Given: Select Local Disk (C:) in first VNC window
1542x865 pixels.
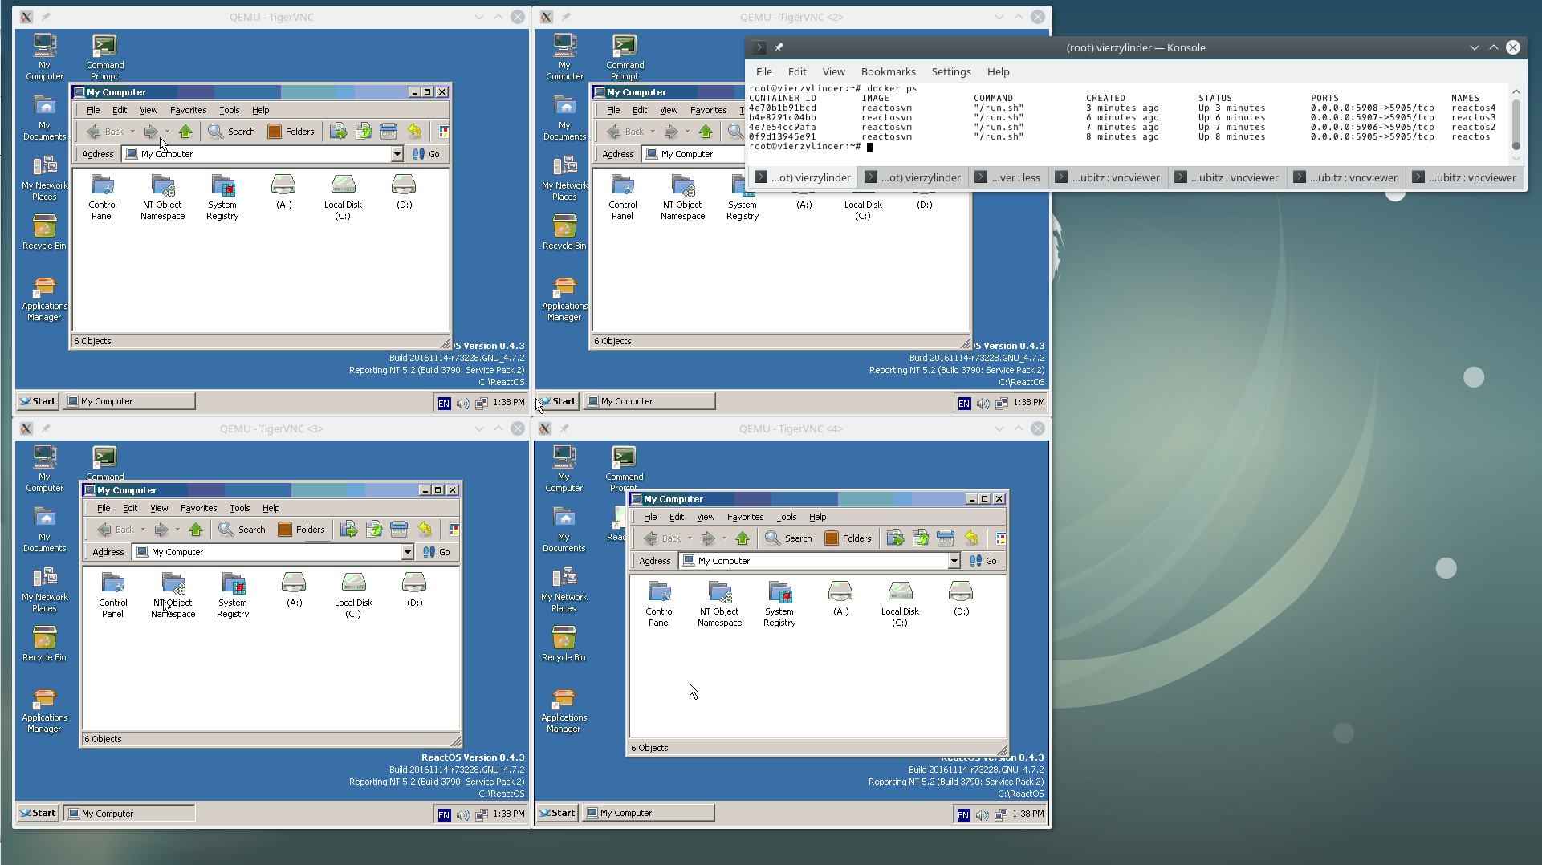Looking at the screenshot, I should [x=343, y=197].
